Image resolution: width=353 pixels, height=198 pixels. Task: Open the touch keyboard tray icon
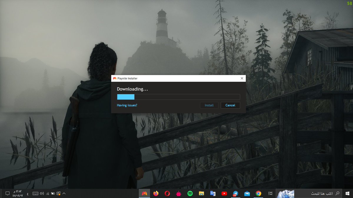click(x=35, y=193)
